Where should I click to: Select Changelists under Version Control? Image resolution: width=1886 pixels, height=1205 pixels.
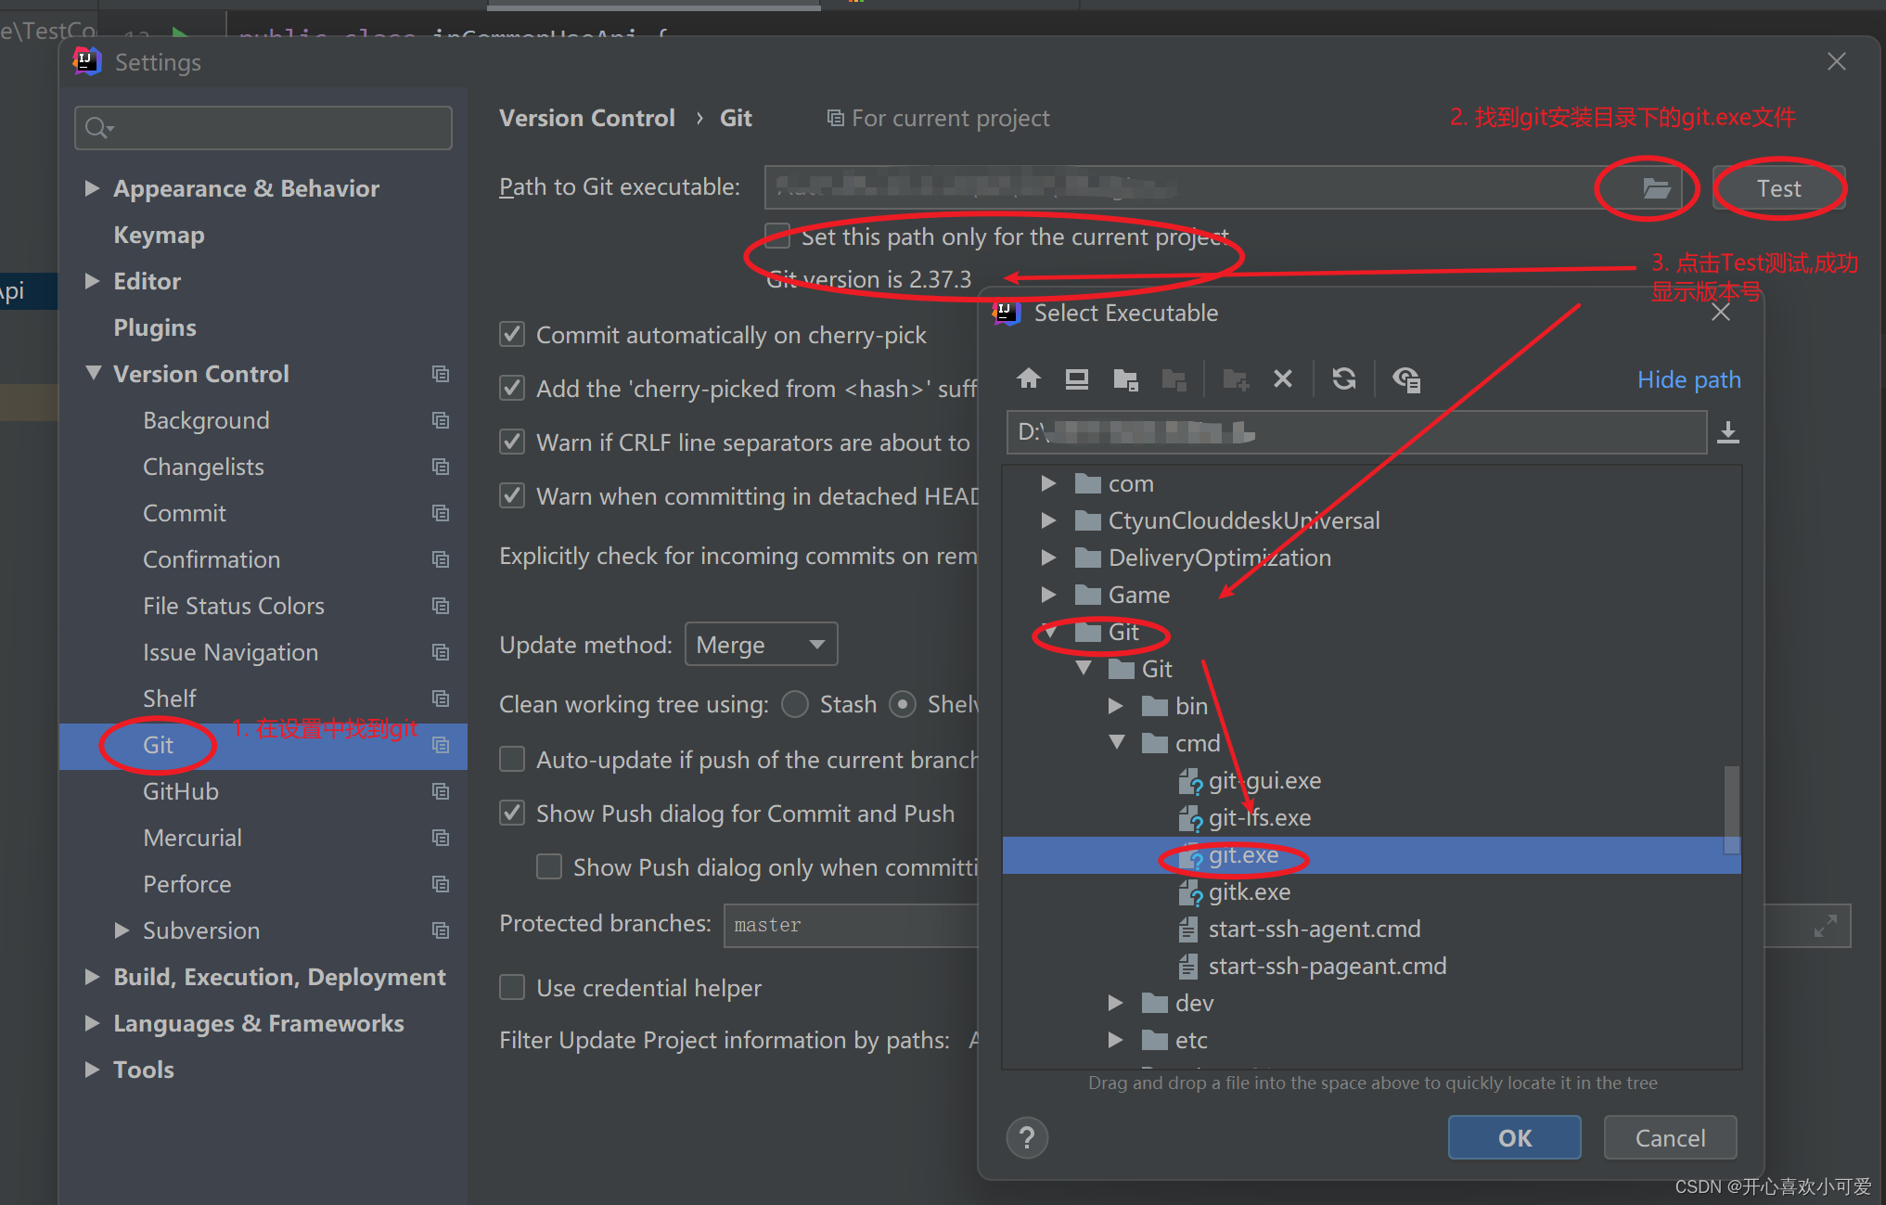click(x=203, y=467)
